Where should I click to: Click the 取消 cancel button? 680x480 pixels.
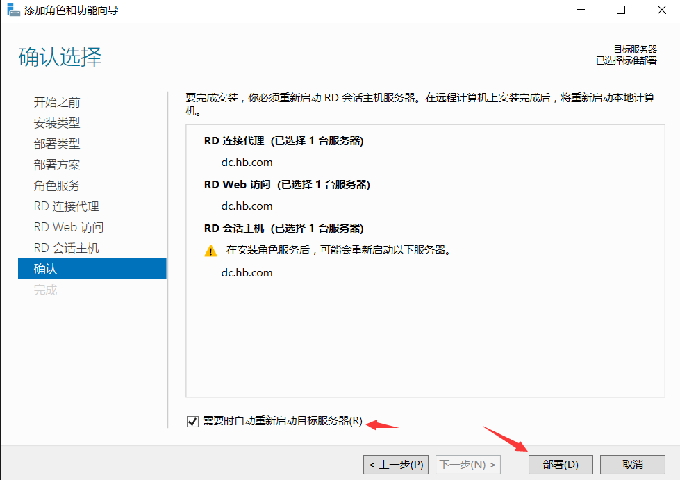(632, 465)
